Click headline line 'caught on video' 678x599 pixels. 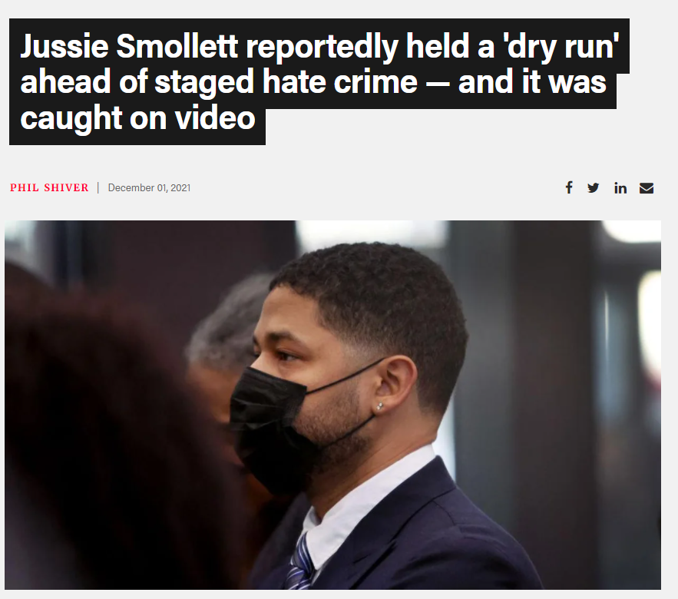pyautogui.click(x=137, y=118)
